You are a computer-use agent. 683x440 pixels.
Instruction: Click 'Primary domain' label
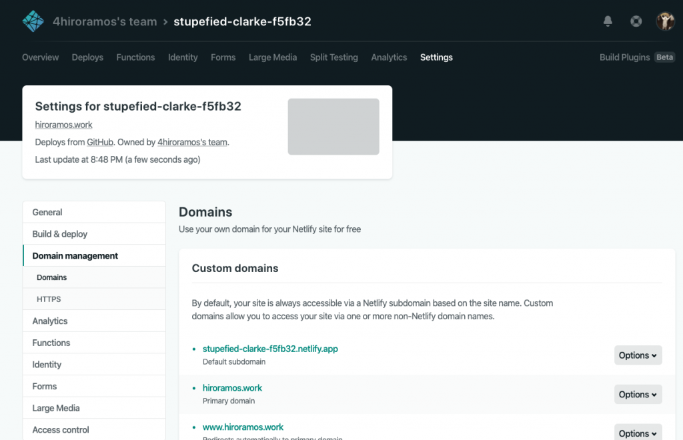(229, 401)
